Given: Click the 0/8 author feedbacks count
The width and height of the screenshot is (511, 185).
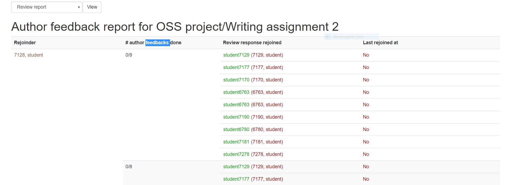Looking at the screenshot, I should click(x=129, y=167).
